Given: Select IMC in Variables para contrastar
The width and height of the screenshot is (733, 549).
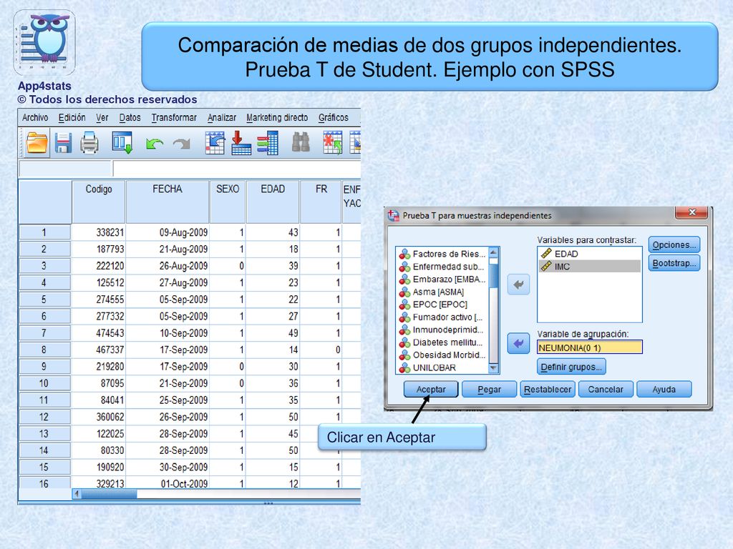Looking at the screenshot, I should point(590,266).
